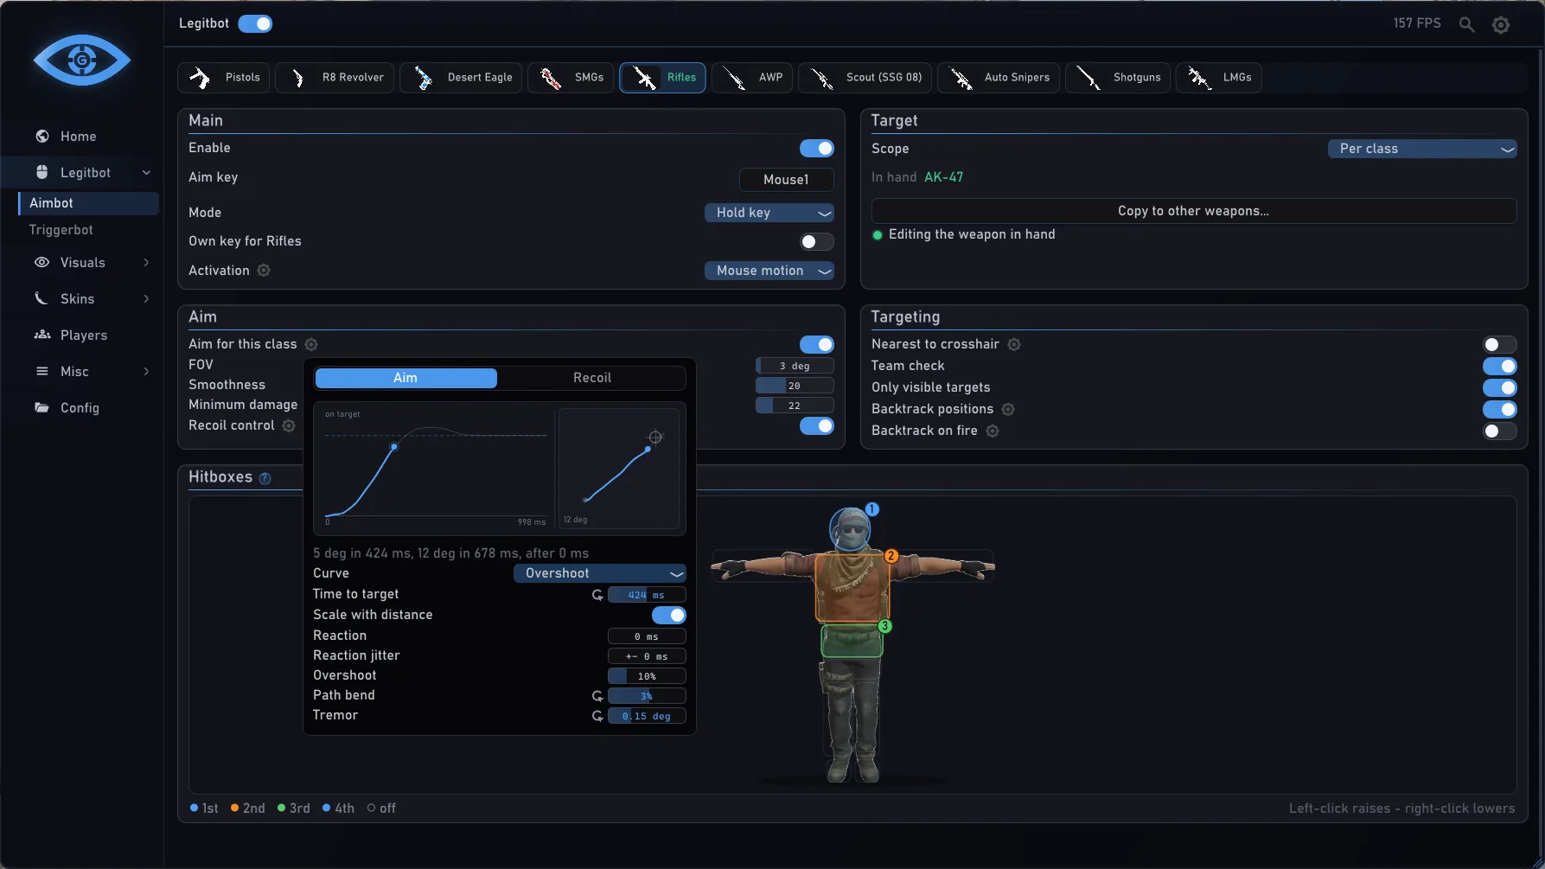The width and height of the screenshot is (1545, 869).
Task: Open the Mode Hold key dropdown
Action: pyautogui.click(x=769, y=213)
